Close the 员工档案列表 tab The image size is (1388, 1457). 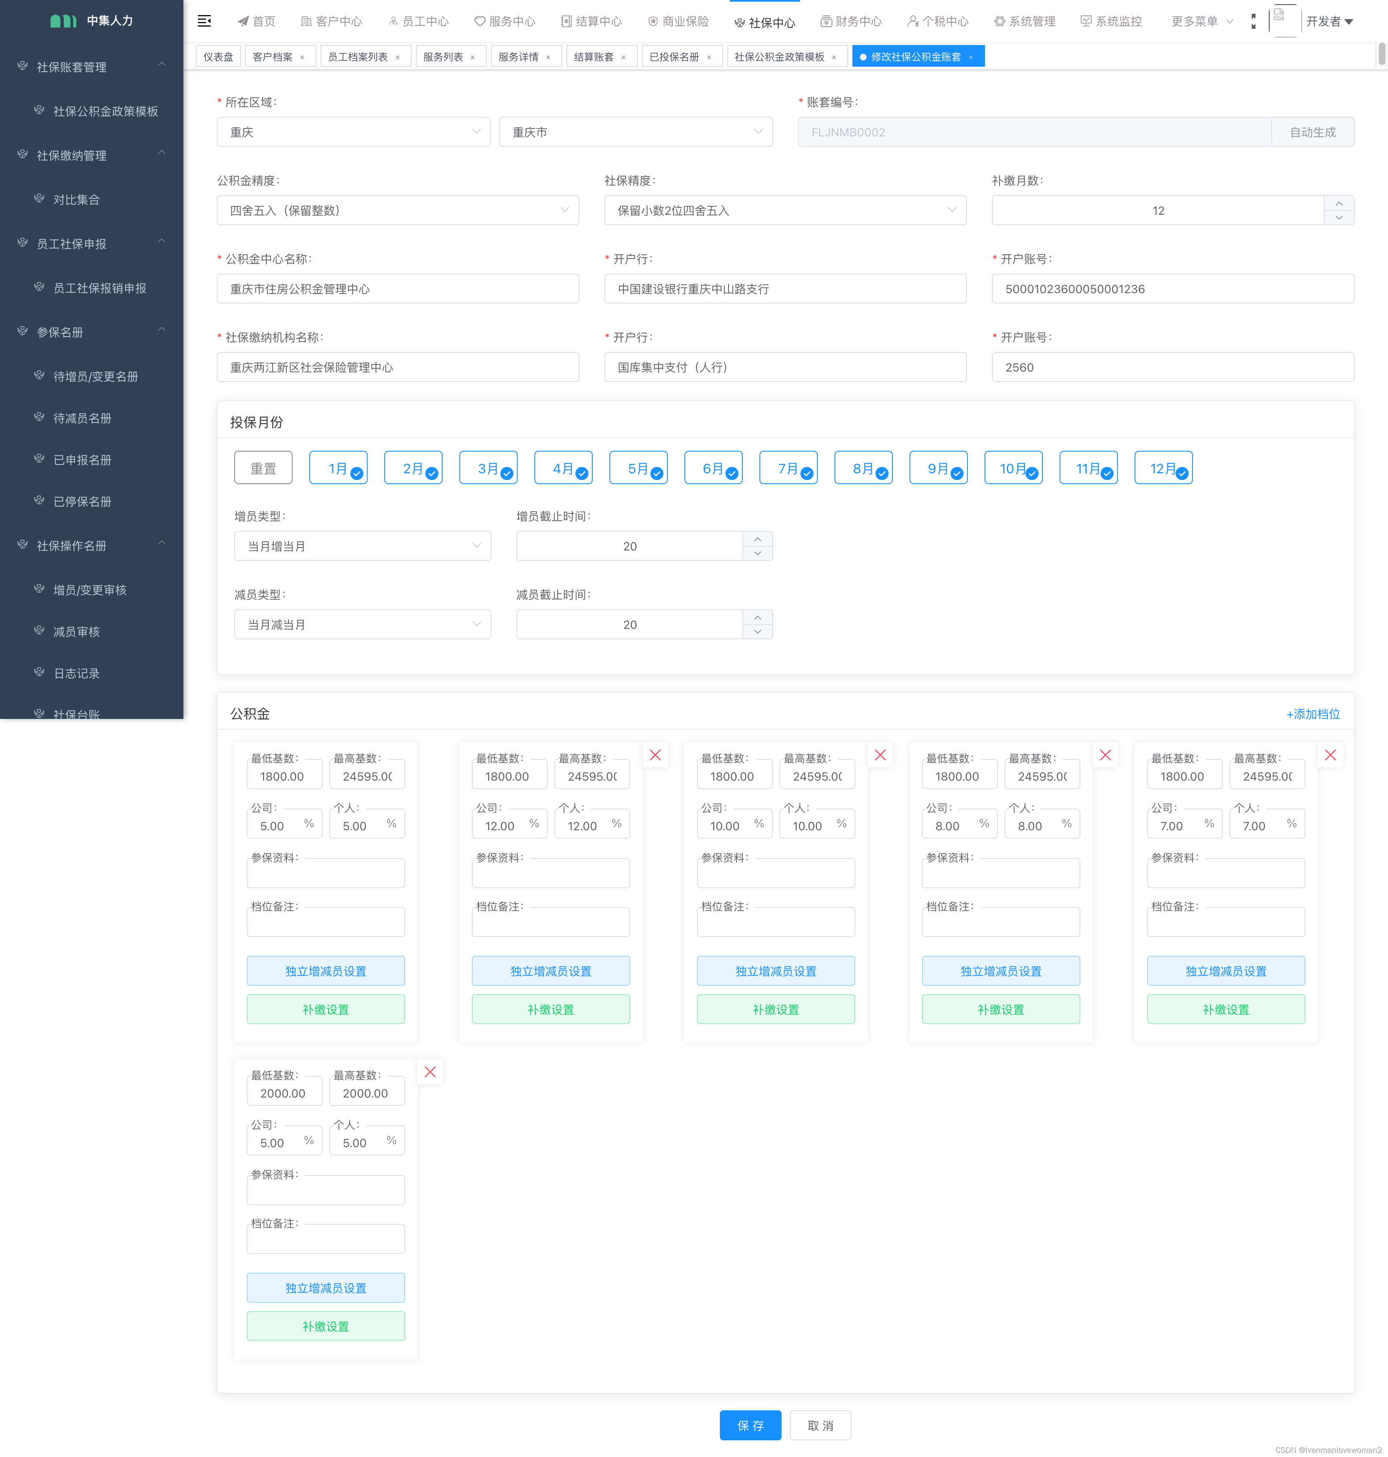tap(397, 57)
